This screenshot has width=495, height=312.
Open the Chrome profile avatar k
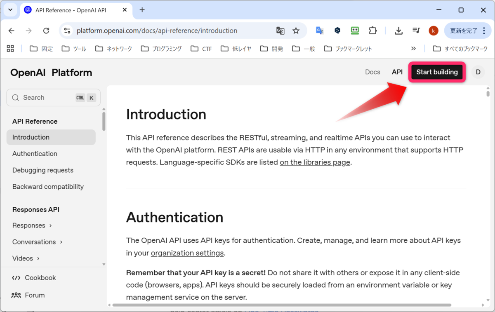pos(434,30)
